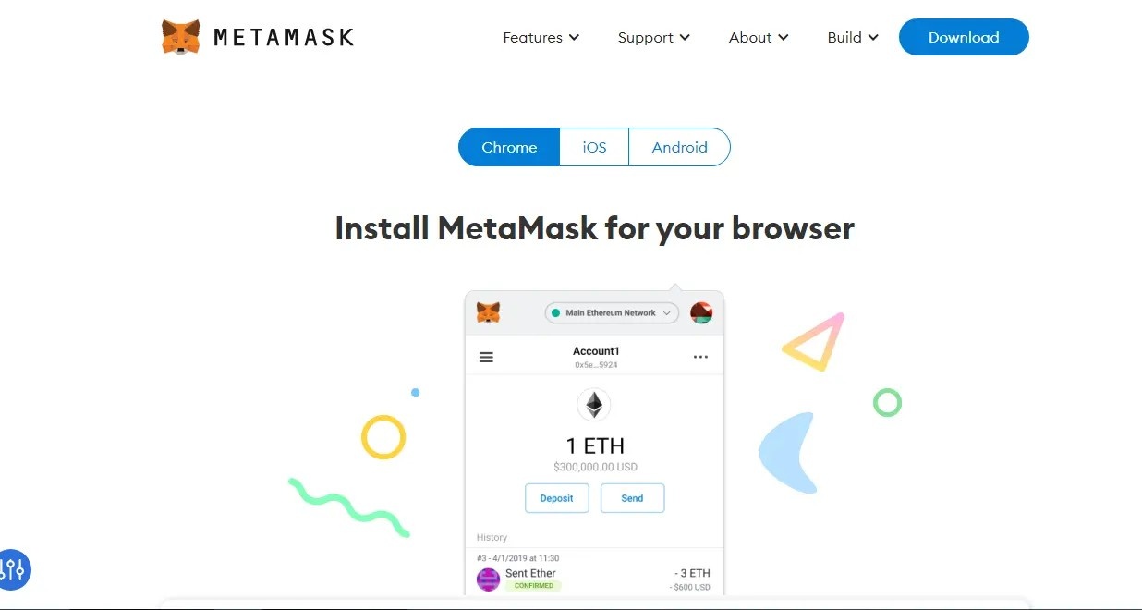The height and width of the screenshot is (610, 1142).
Task: Click the hamburger menu in wallet preview
Action: point(486,357)
